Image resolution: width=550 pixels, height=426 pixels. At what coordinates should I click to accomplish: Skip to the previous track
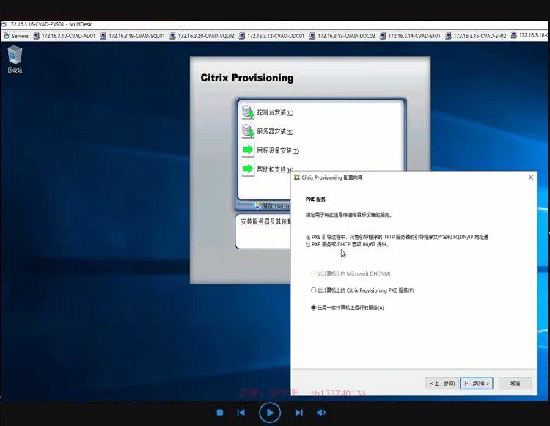click(x=241, y=413)
